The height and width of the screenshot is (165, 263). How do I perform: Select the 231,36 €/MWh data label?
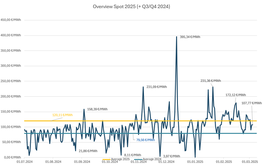coord(210,81)
